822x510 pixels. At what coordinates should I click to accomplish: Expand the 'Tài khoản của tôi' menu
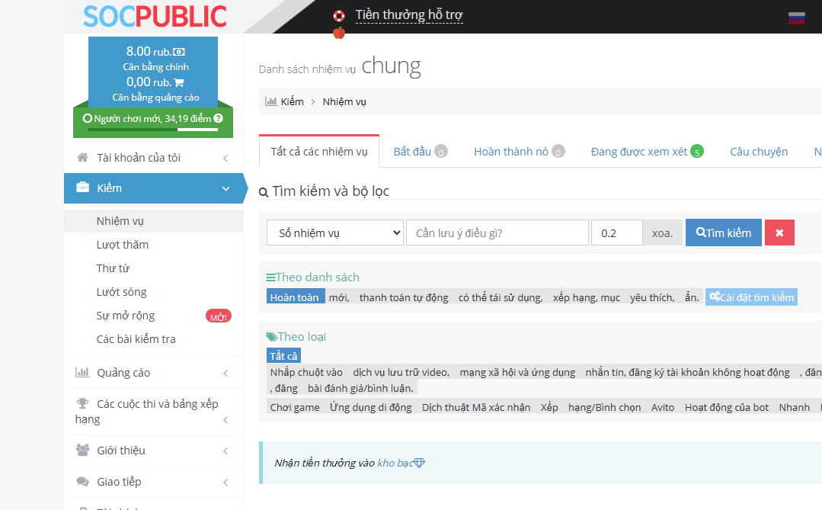pyautogui.click(x=153, y=158)
